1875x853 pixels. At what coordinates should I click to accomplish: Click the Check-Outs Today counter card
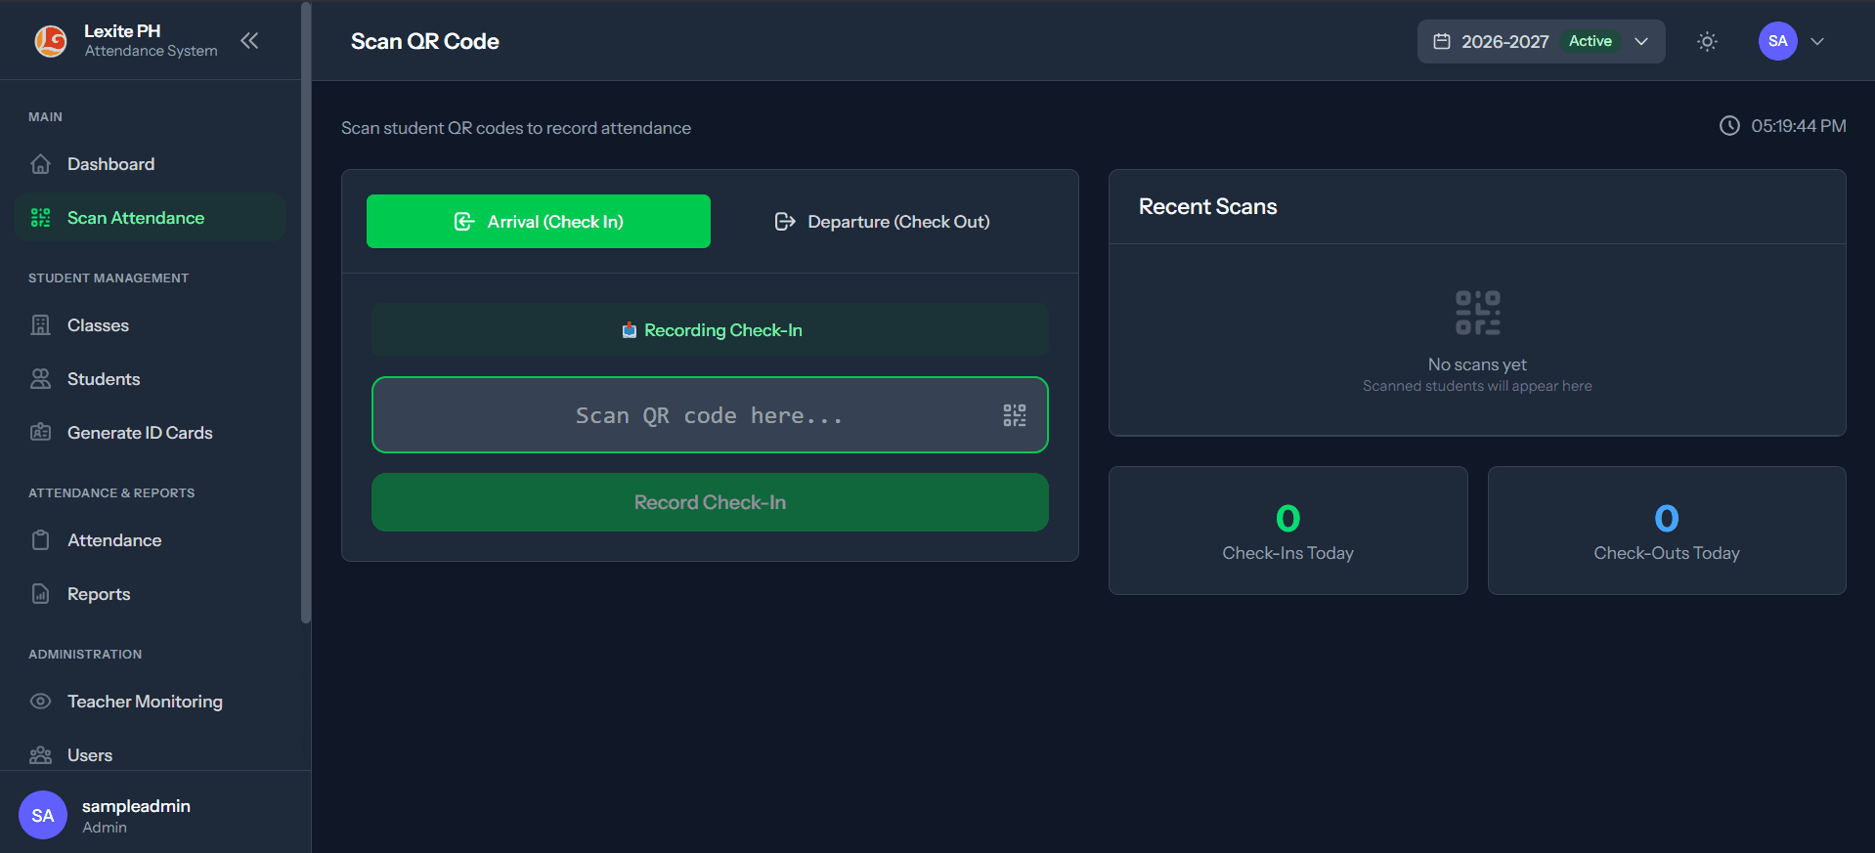[x=1667, y=531]
